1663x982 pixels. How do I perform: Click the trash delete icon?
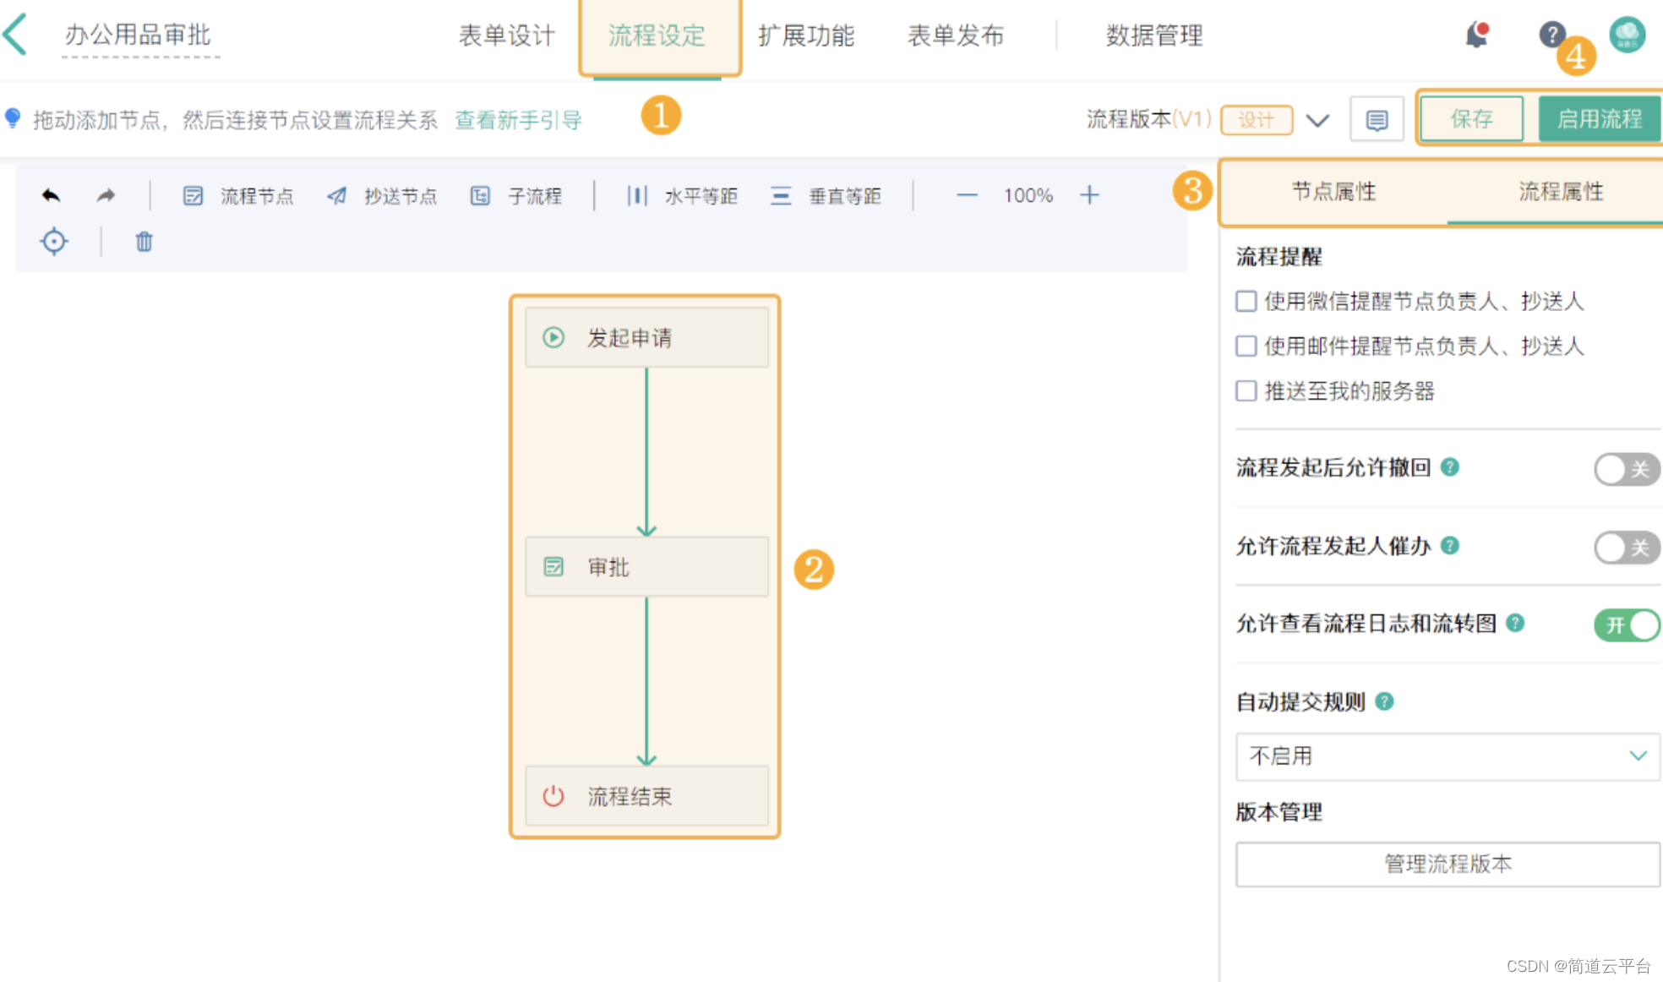(144, 242)
